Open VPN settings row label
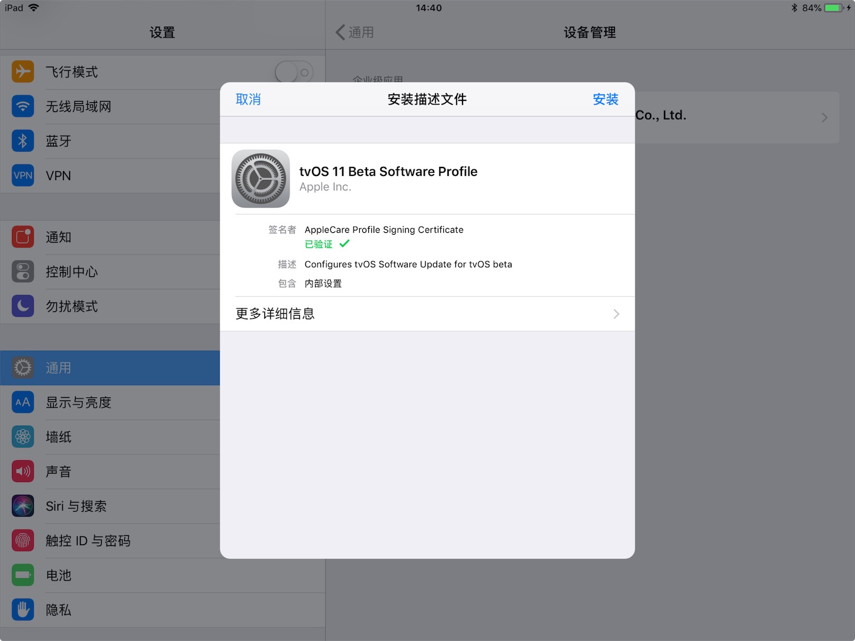The width and height of the screenshot is (855, 641). click(x=59, y=176)
